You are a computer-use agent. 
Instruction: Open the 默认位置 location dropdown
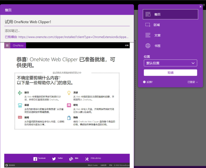(170, 63)
